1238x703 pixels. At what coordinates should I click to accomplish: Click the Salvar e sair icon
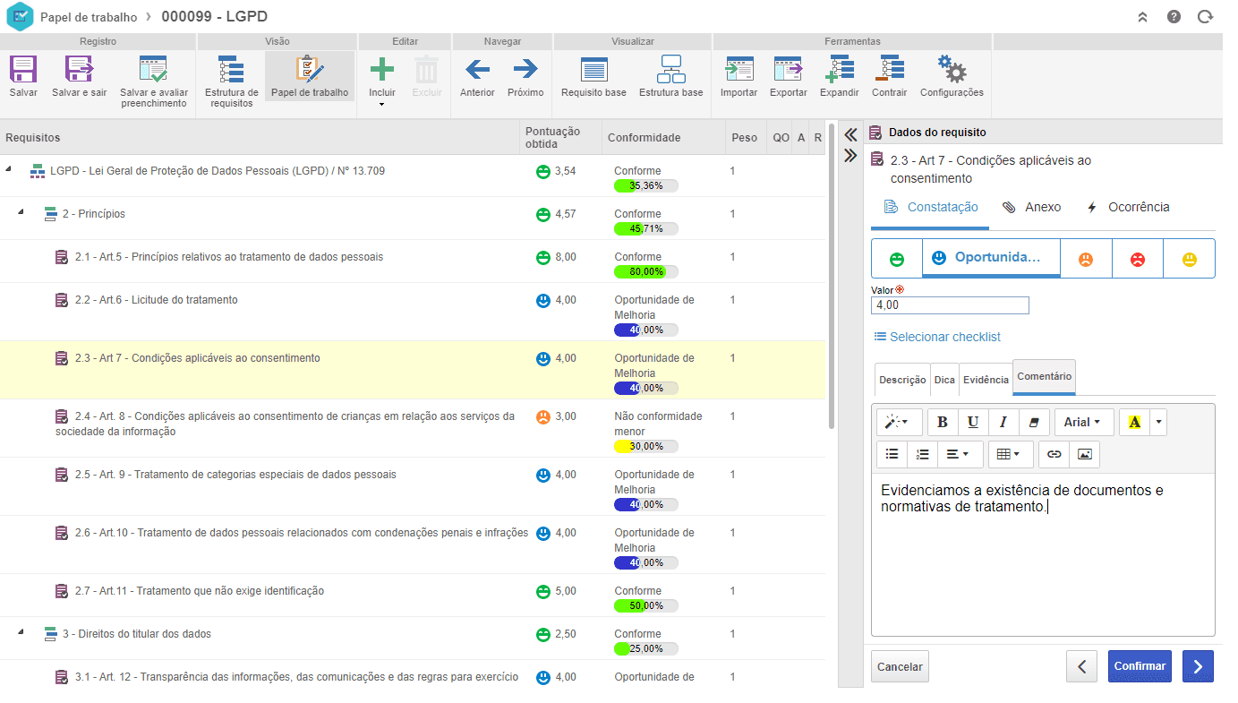tap(79, 70)
